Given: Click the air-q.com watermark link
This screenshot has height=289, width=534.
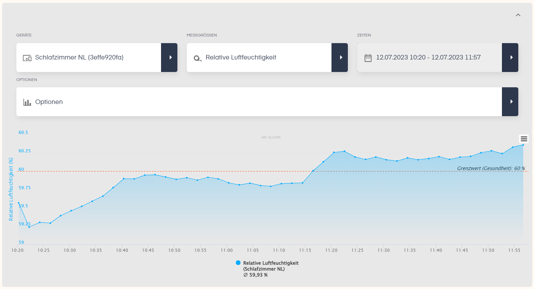Looking at the screenshot, I should coord(271,137).
